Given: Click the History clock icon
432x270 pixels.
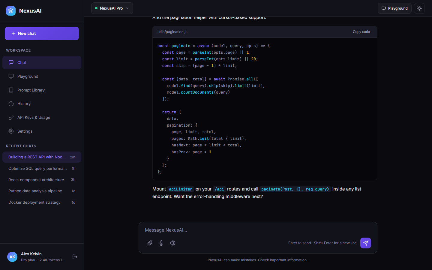Looking at the screenshot, I should tap(11, 104).
